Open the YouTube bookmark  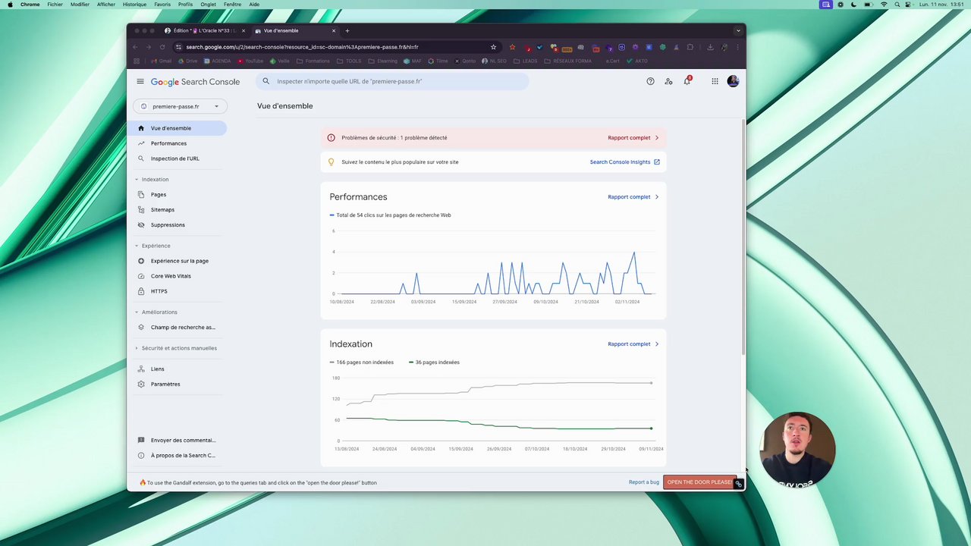[250, 61]
